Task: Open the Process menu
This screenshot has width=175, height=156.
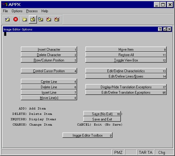Action: [x=32, y=11]
